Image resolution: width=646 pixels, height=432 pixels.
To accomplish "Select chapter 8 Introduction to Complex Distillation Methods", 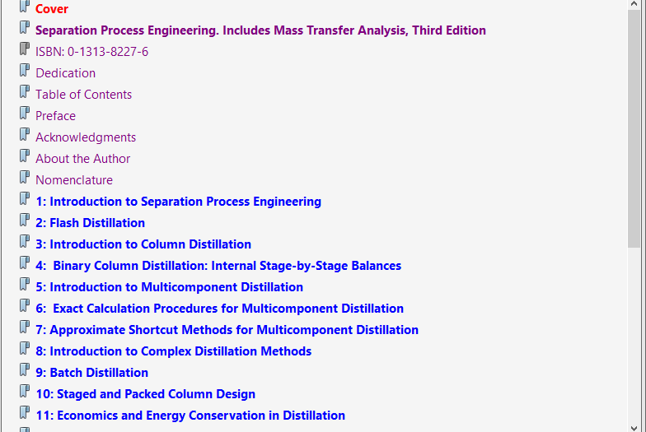I will pyautogui.click(x=173, y=351).
